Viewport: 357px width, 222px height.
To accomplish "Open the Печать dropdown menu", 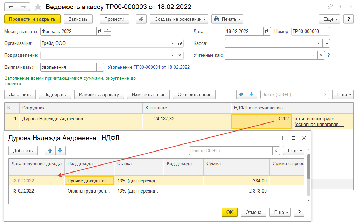I will click(x=227, y=19).
